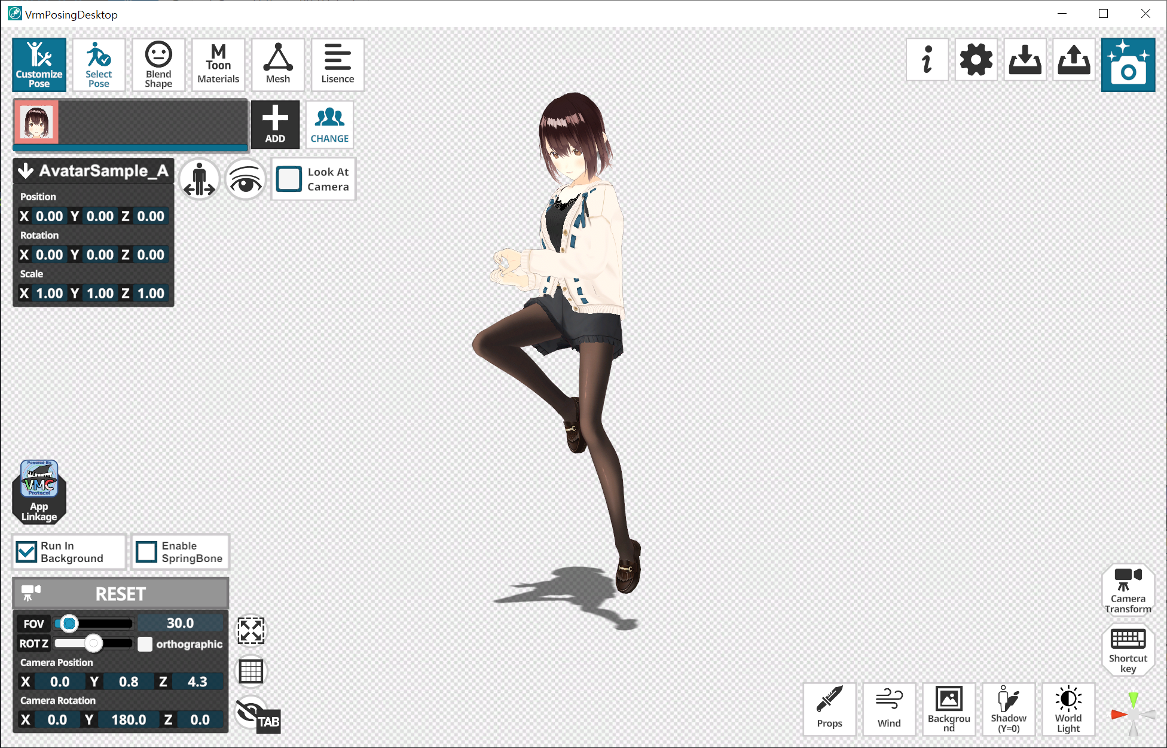Click ADD to add an avatar

(x=275, y=124)
